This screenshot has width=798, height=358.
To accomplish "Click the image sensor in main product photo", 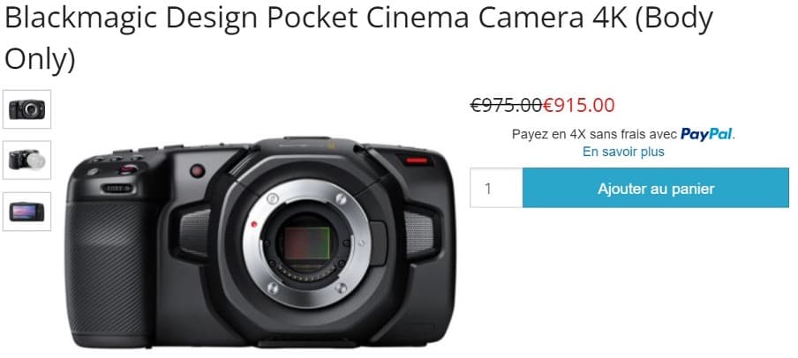I will [307, 243].
